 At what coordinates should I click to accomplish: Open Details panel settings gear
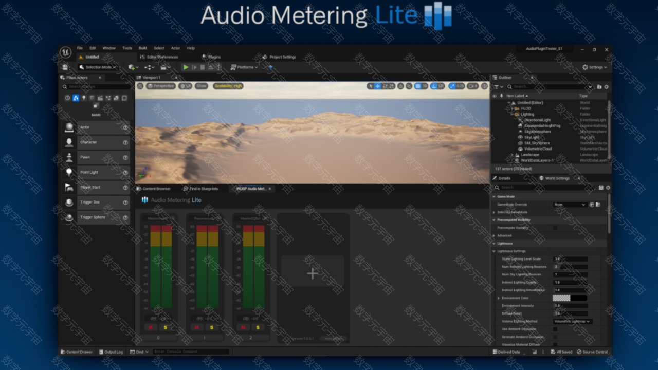(x=608, y=188)
